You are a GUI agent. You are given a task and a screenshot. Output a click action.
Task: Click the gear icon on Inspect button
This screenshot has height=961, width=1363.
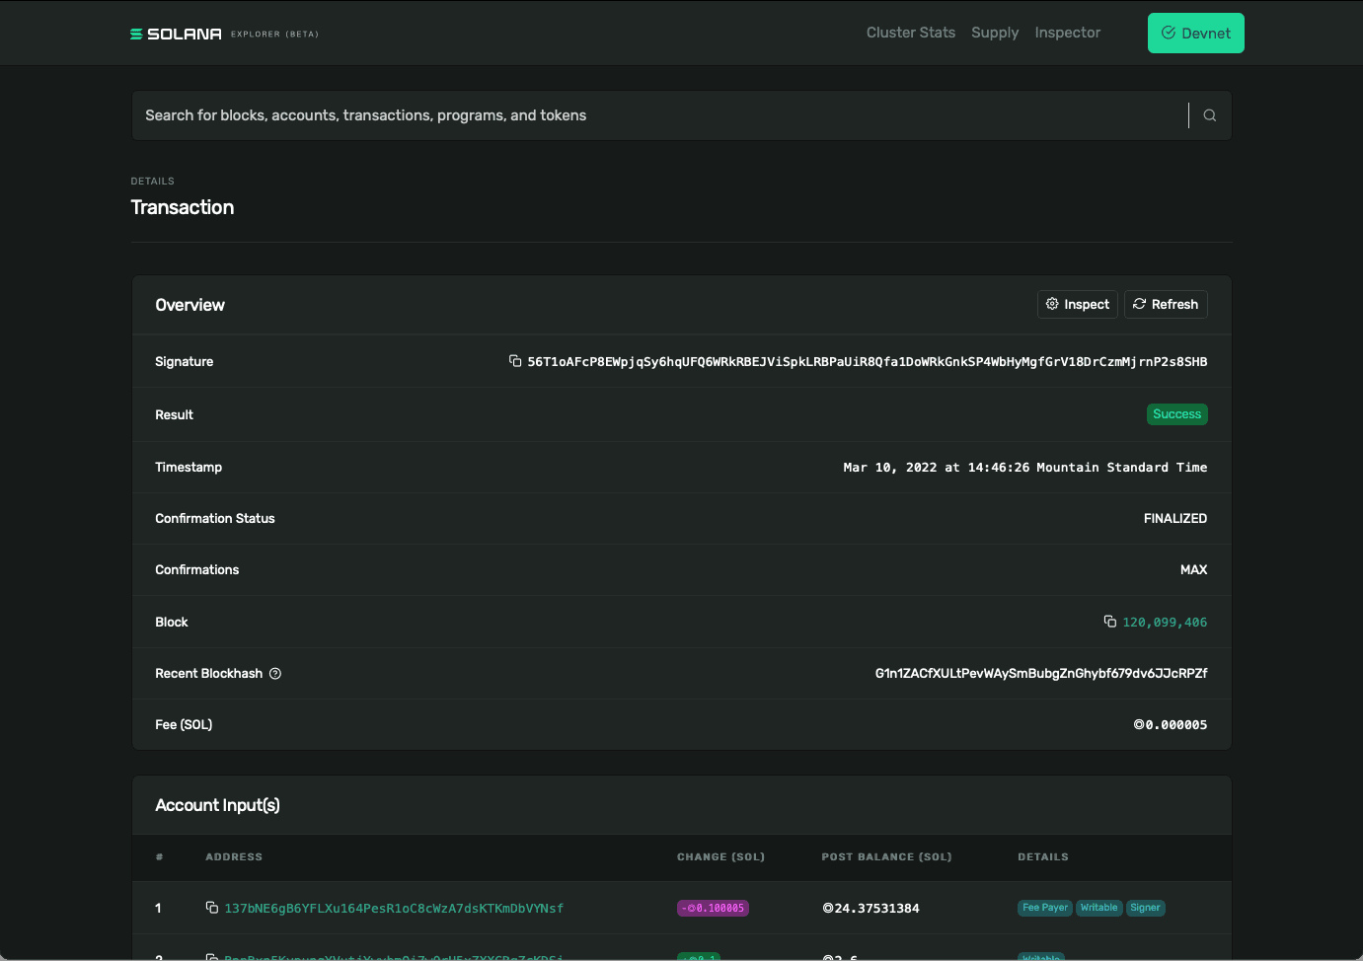pos(1052,304)
